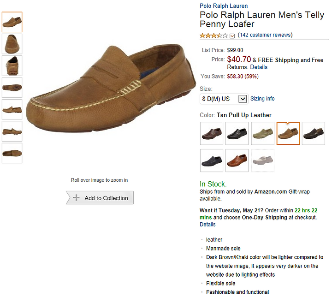Select the navy blue loafer swatch
The image size is (332, 297).
pos(212,160)
